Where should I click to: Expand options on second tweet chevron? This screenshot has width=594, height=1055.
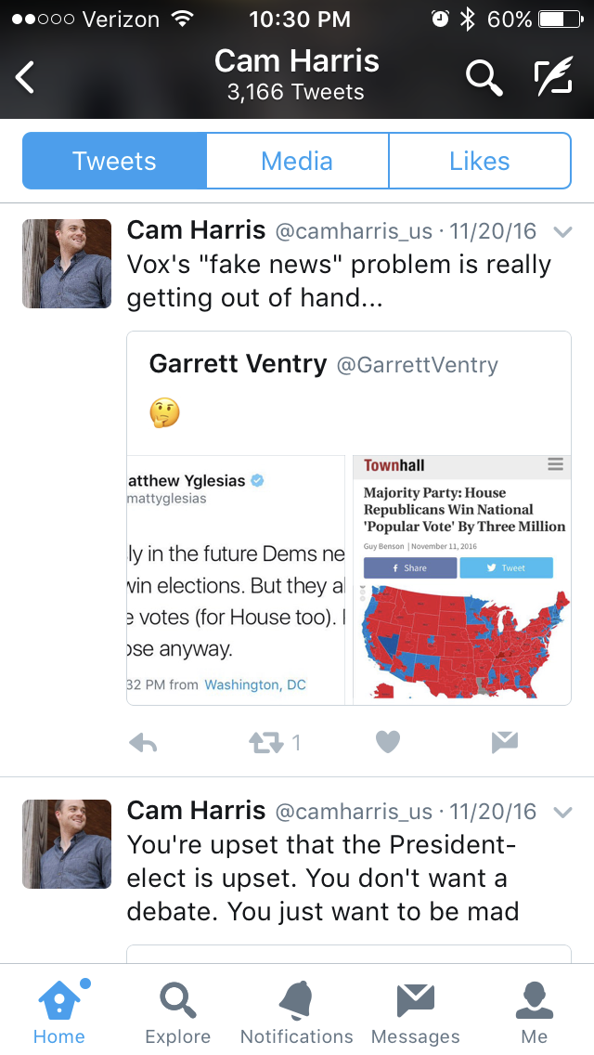coord(562,813)
